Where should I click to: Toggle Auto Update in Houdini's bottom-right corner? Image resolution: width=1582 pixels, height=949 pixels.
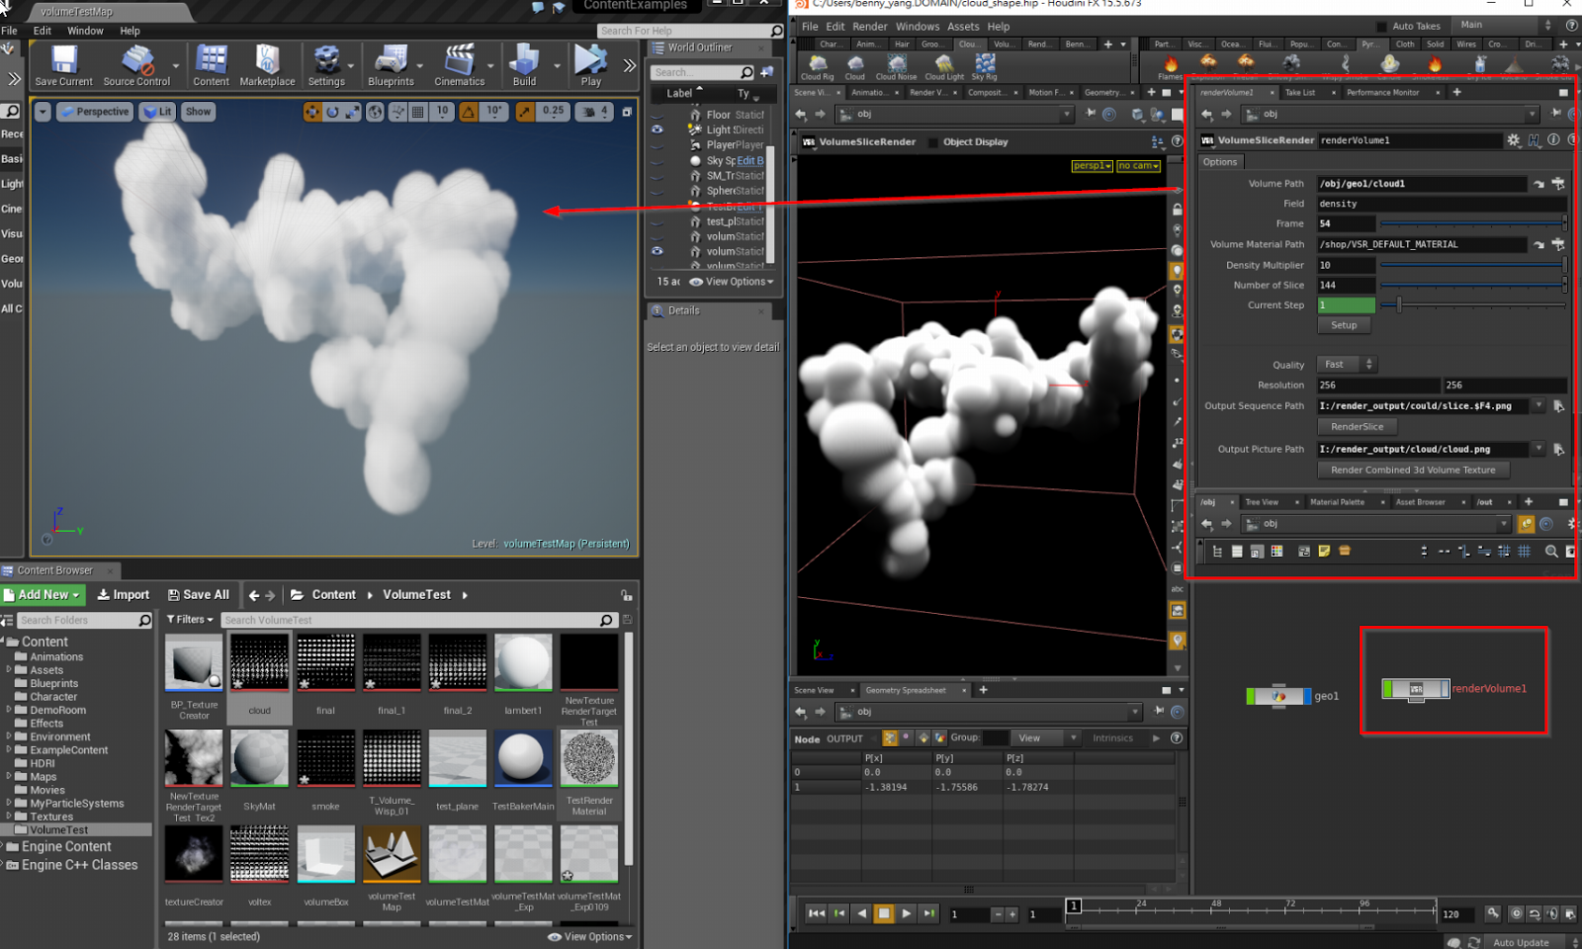(1523, 942)
